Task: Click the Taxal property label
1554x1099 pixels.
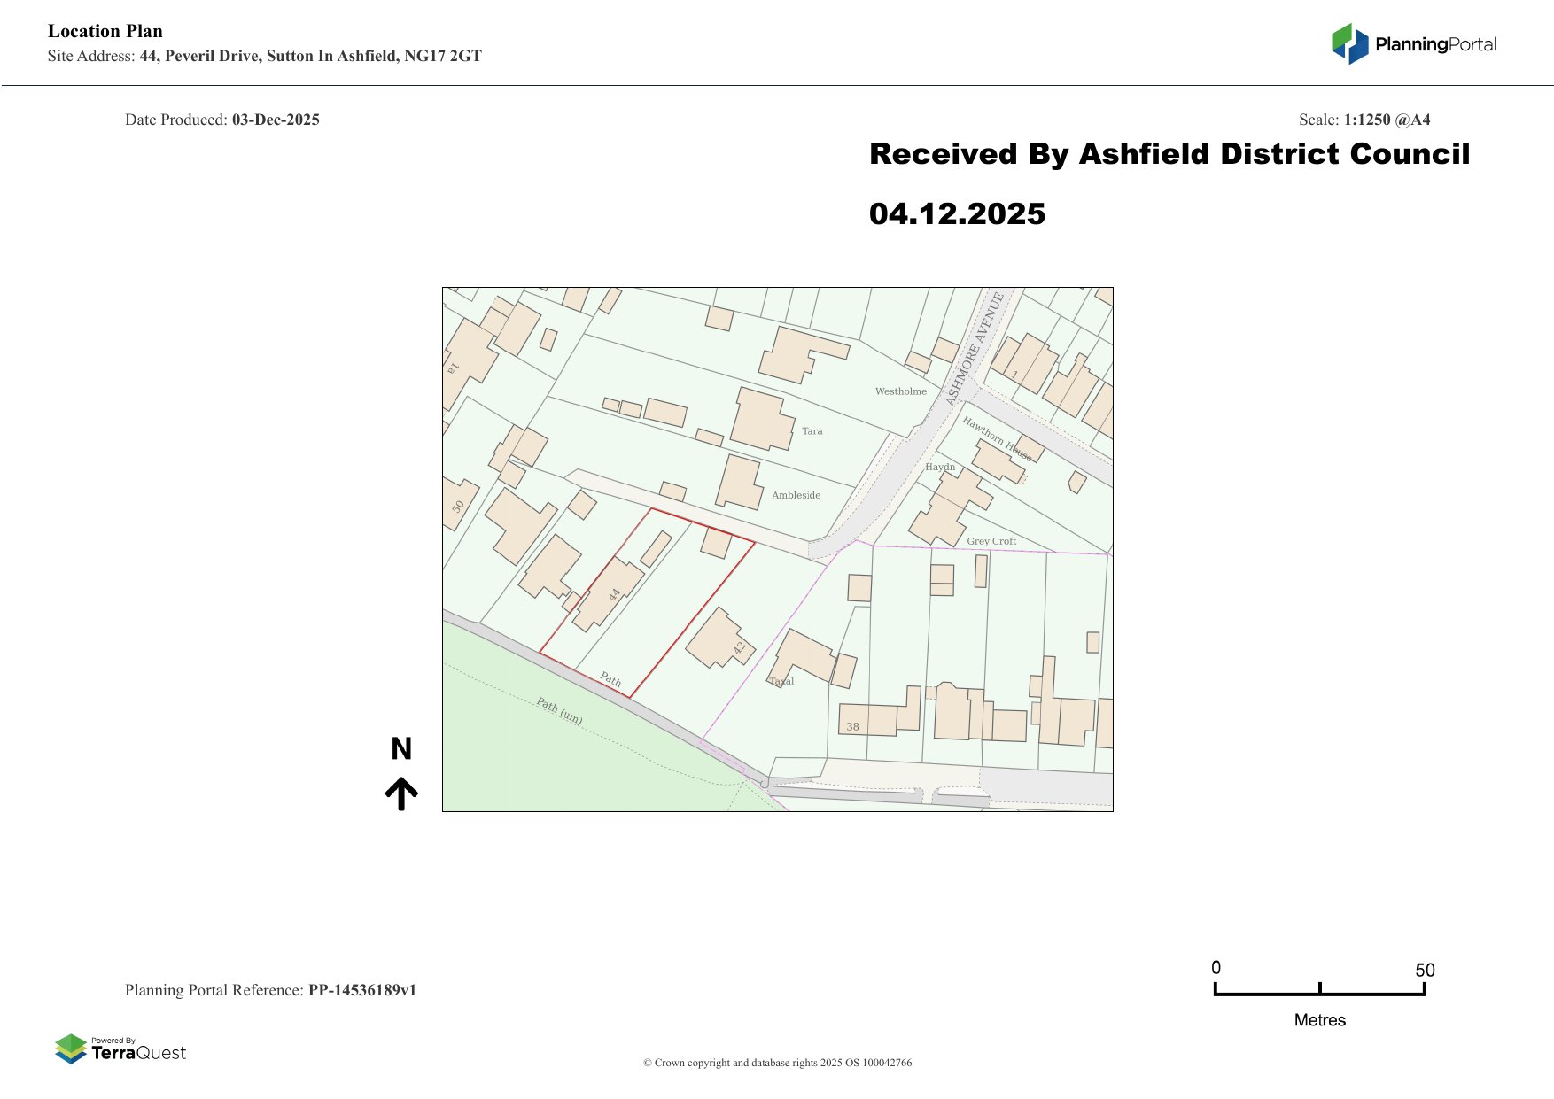Action: tap(781, 681)
